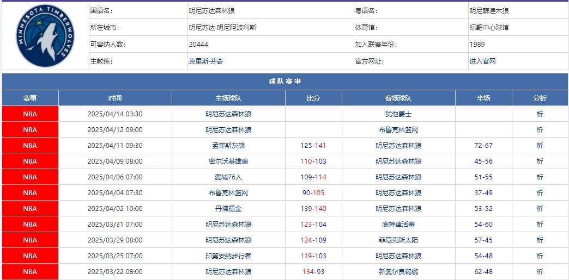
Task: Open the 进入官网 official website link
Action: (482, 61)
